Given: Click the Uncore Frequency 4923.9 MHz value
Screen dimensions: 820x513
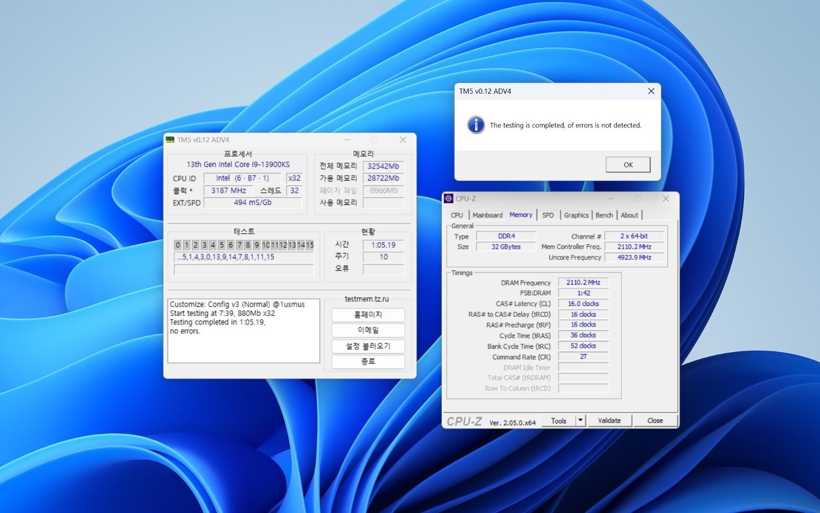Looking at the screenshot, I should [x=634, y=258].
